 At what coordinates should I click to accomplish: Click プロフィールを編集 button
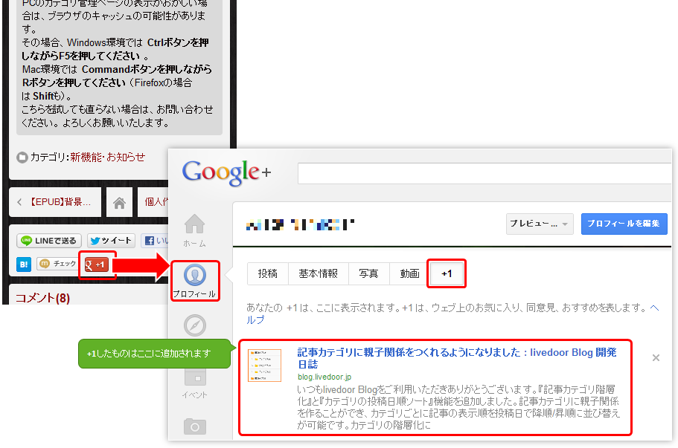point(624,224)
